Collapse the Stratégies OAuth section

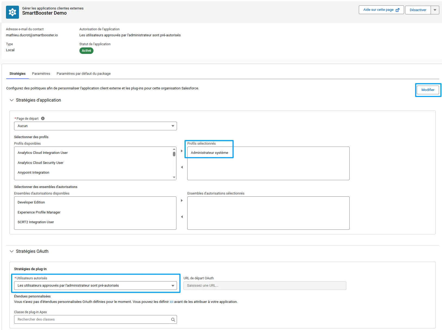point(12,251)
